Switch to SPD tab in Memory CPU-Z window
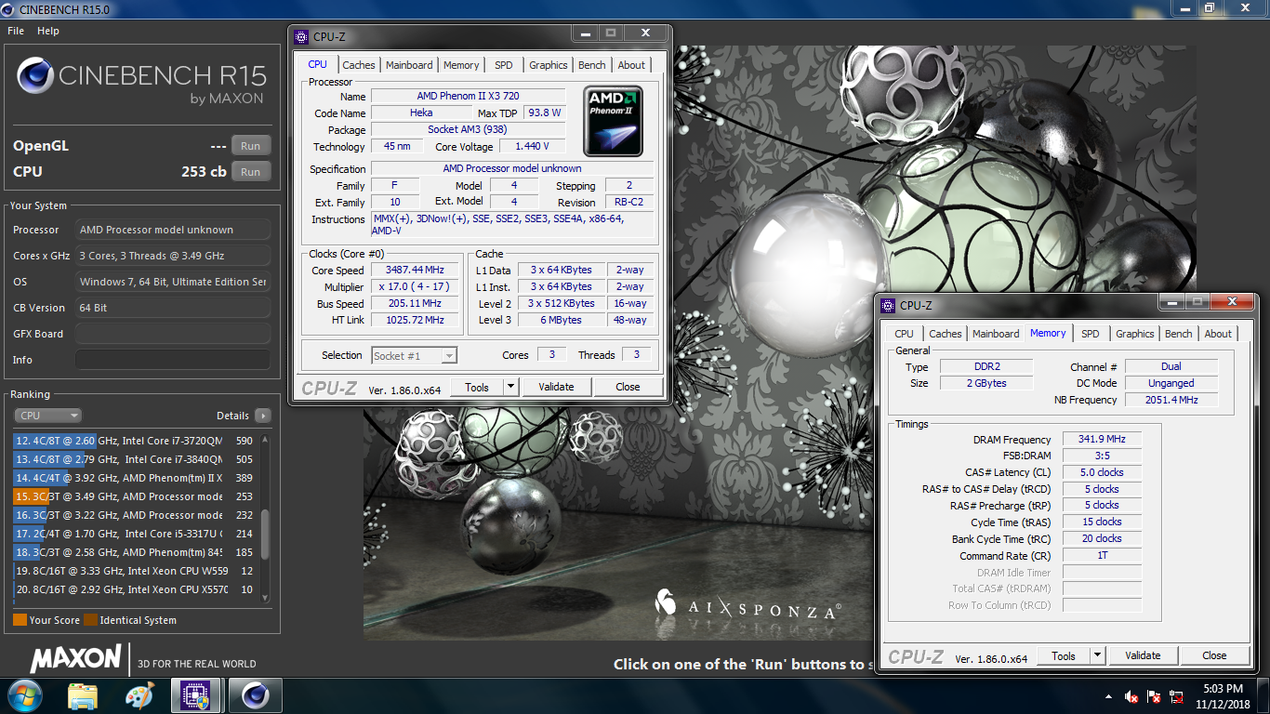This screenshot has width=1270, height=714. pyautogui.click(x=1091, y=334)
